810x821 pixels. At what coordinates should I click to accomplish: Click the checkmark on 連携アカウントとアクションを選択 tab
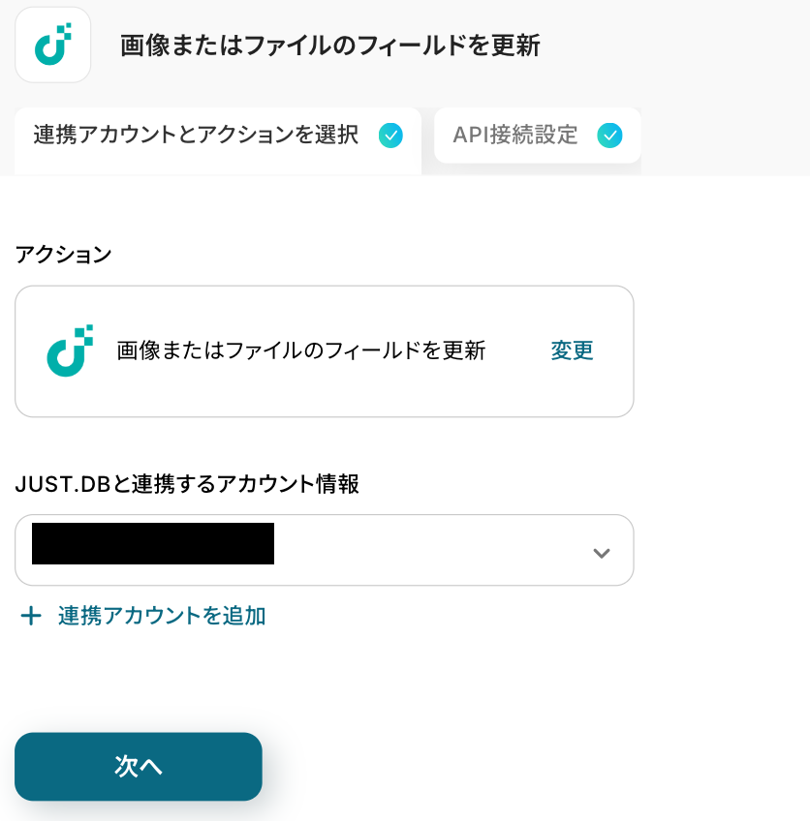(390, 136)
